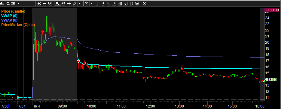Click the 11:00 time axis label

click(121, 106)
